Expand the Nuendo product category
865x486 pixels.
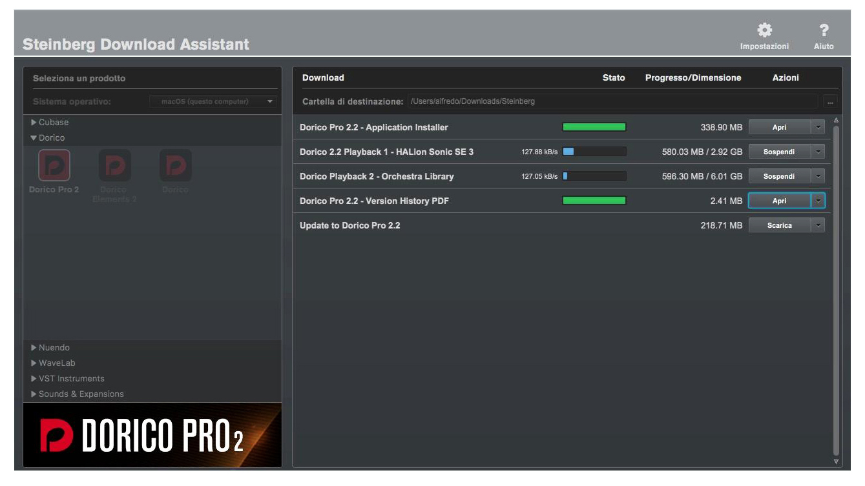(x=50, y=347)
